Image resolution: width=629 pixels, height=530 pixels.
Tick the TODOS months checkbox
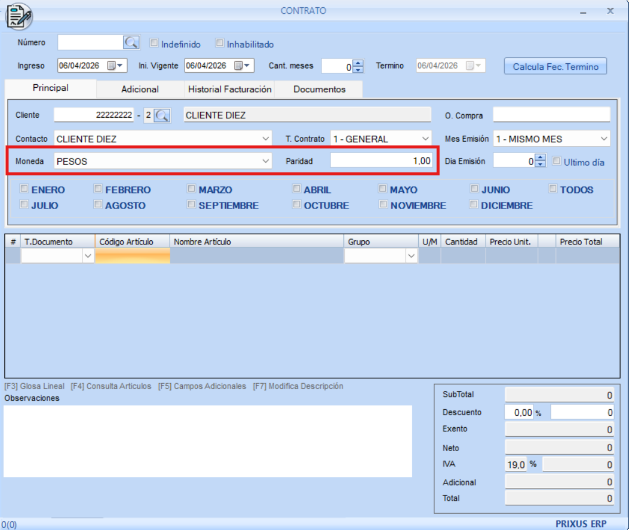[x=553, y=189]
